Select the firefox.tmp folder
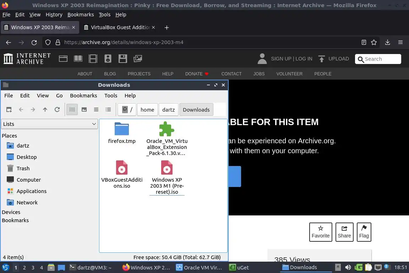This screenshot has height=273, width=409. [x=122, y=133]
